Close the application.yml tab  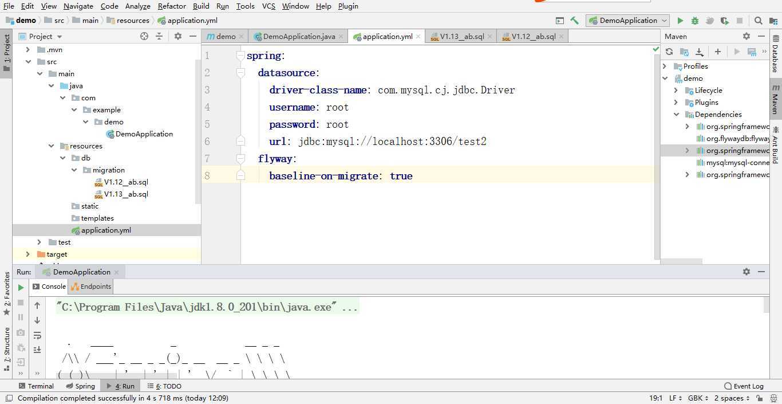(x=418, y=36)
